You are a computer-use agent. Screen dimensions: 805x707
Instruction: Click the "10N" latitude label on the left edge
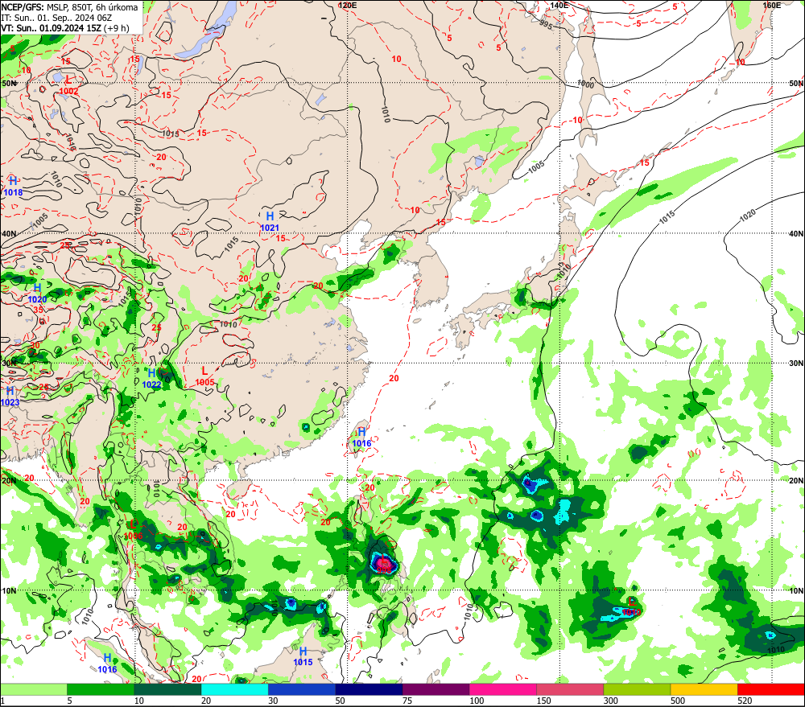tap(9, 591)
